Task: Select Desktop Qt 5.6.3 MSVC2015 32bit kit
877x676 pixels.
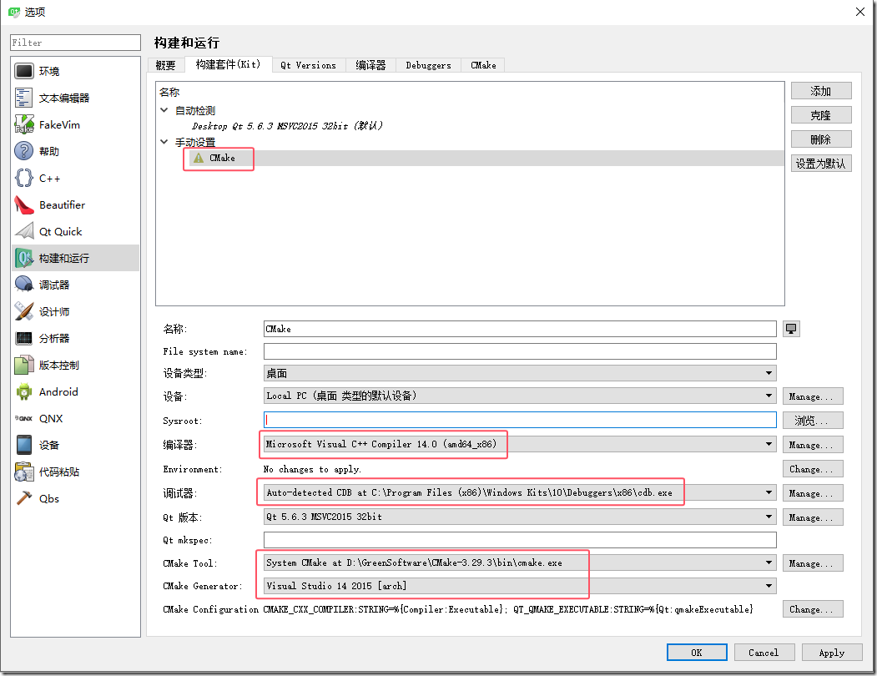Action: click(x=288, y=126)
